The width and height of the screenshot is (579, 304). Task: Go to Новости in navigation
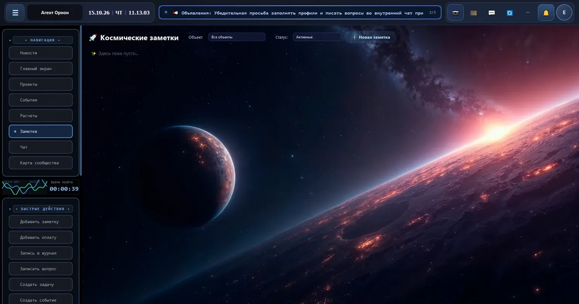coord(41,53)
